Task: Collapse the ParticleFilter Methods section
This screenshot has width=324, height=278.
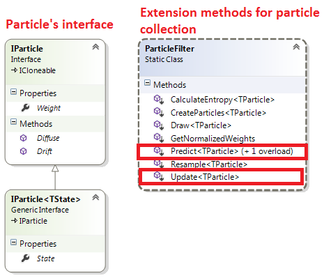Action: coord(147,83)
